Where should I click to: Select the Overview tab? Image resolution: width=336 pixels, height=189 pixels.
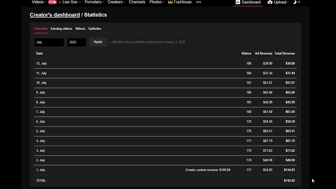41,29
